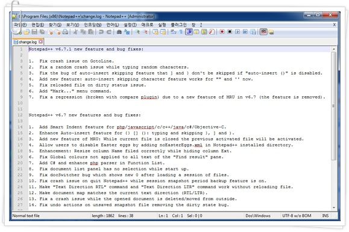Image resolution: width=349 pixels, height=232 pixels.
Task: Open the 창 menu
Action: (193, 25)
